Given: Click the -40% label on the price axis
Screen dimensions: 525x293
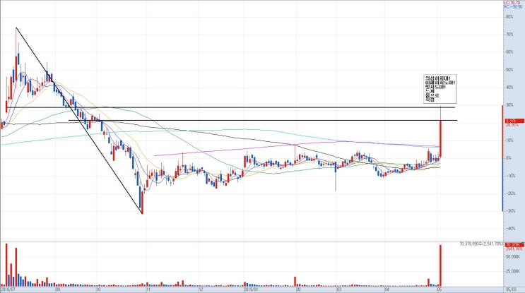Looking at the screenshot, I should [x=509, y=229].
